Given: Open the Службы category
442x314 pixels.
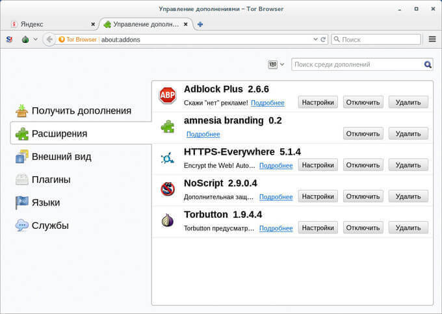Looking at the screenshot, I should click(x=81, y=226).
